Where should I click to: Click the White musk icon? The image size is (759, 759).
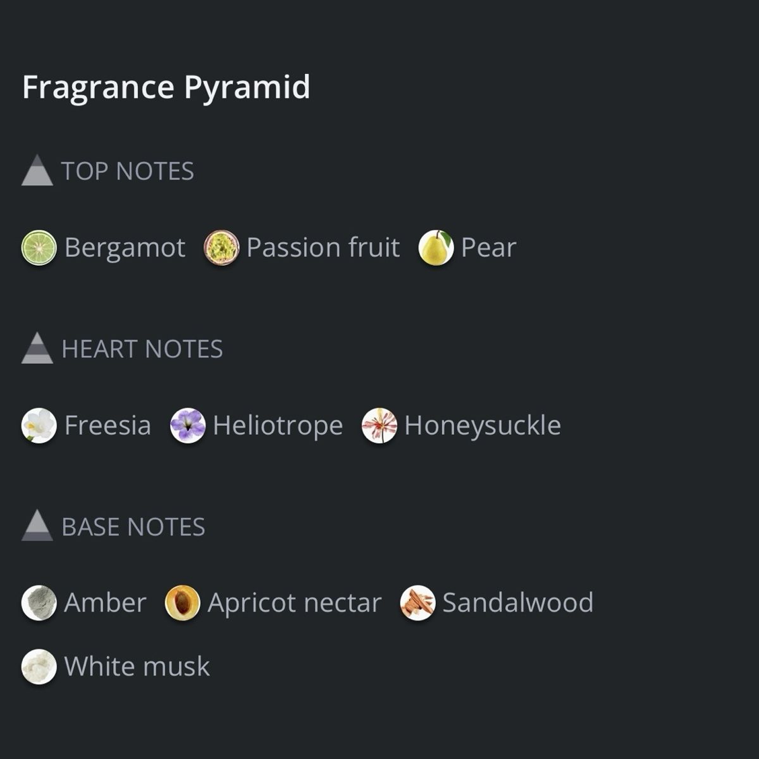pos(39,667)
